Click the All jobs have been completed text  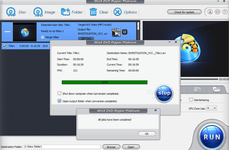(x=114, y=120)
